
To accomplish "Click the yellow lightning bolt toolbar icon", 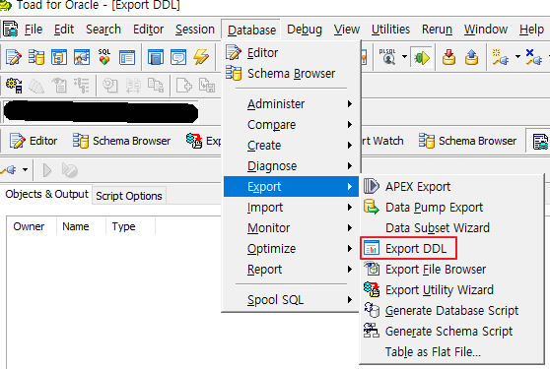I will point(201,57).
